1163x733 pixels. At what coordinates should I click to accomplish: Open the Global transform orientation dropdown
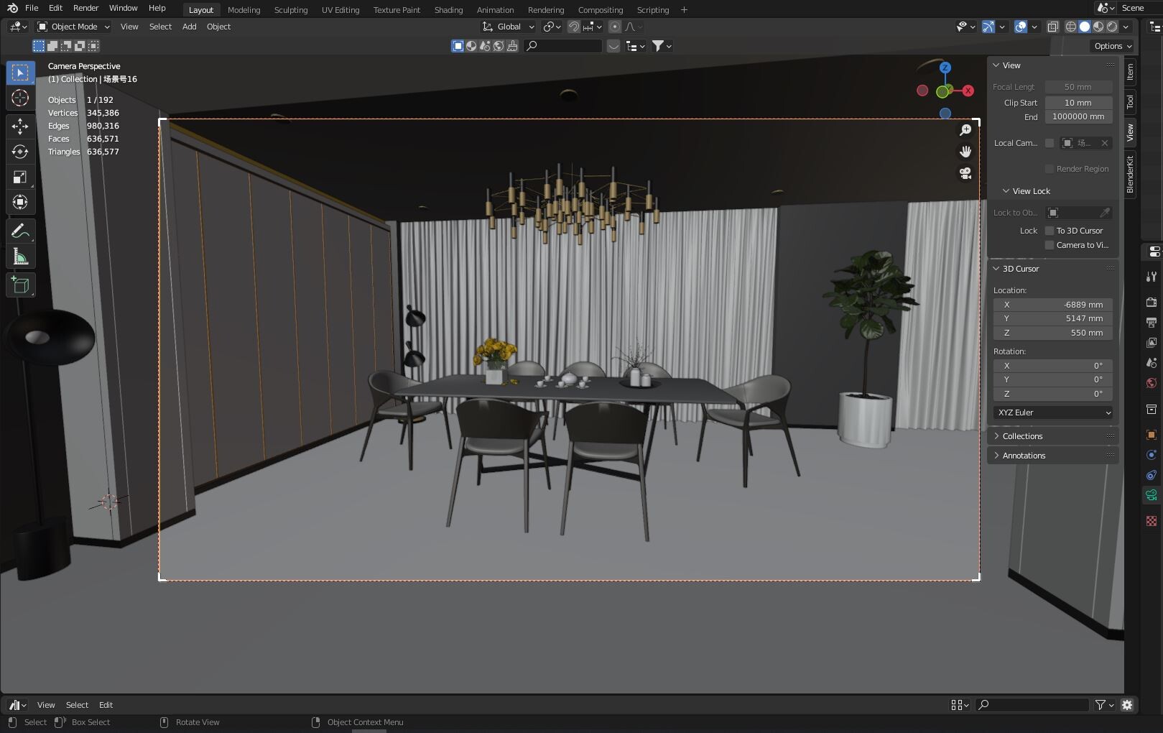point(509,27)
